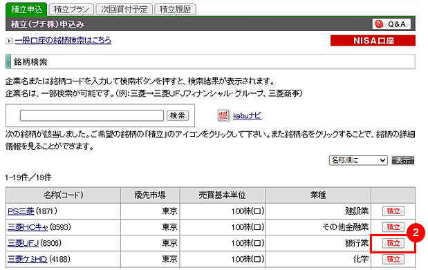Click the その他金融業 cell
The image size is (428, 270).
[318, 227]
